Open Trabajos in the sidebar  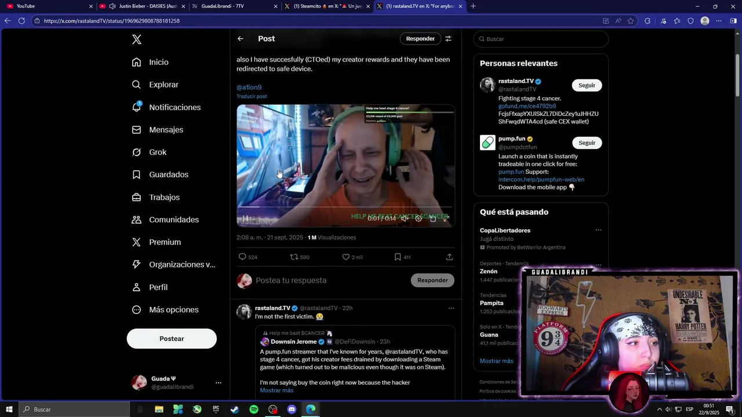pos(156,197)
